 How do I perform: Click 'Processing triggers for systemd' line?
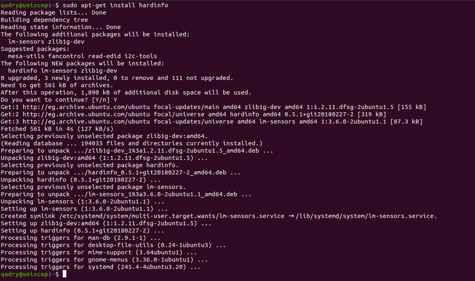[x=101, y=267]
